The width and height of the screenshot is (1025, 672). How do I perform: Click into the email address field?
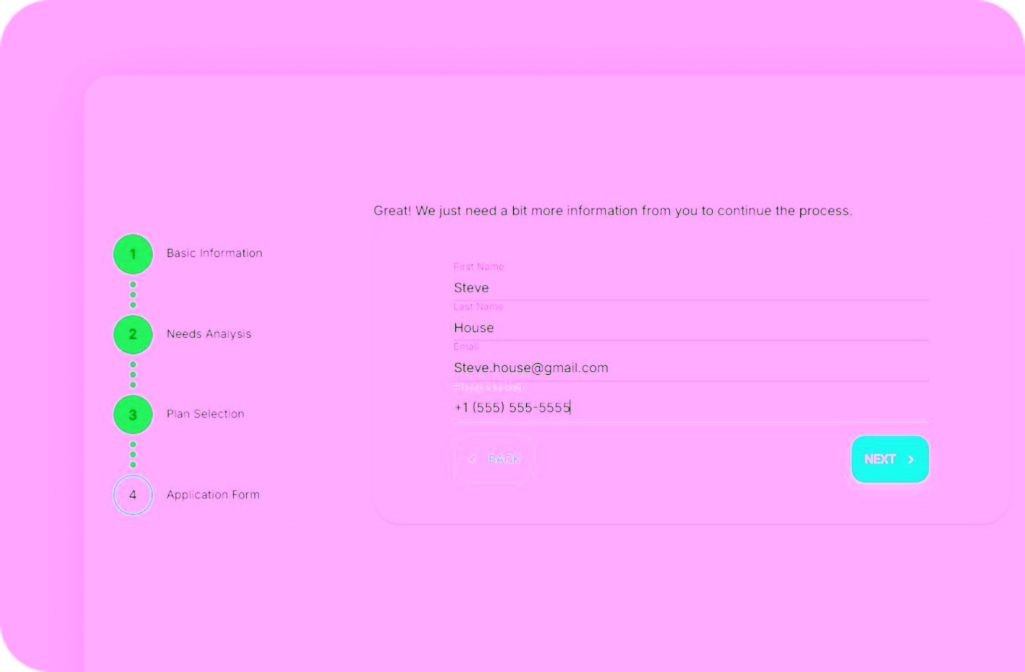tap(690, 368)
